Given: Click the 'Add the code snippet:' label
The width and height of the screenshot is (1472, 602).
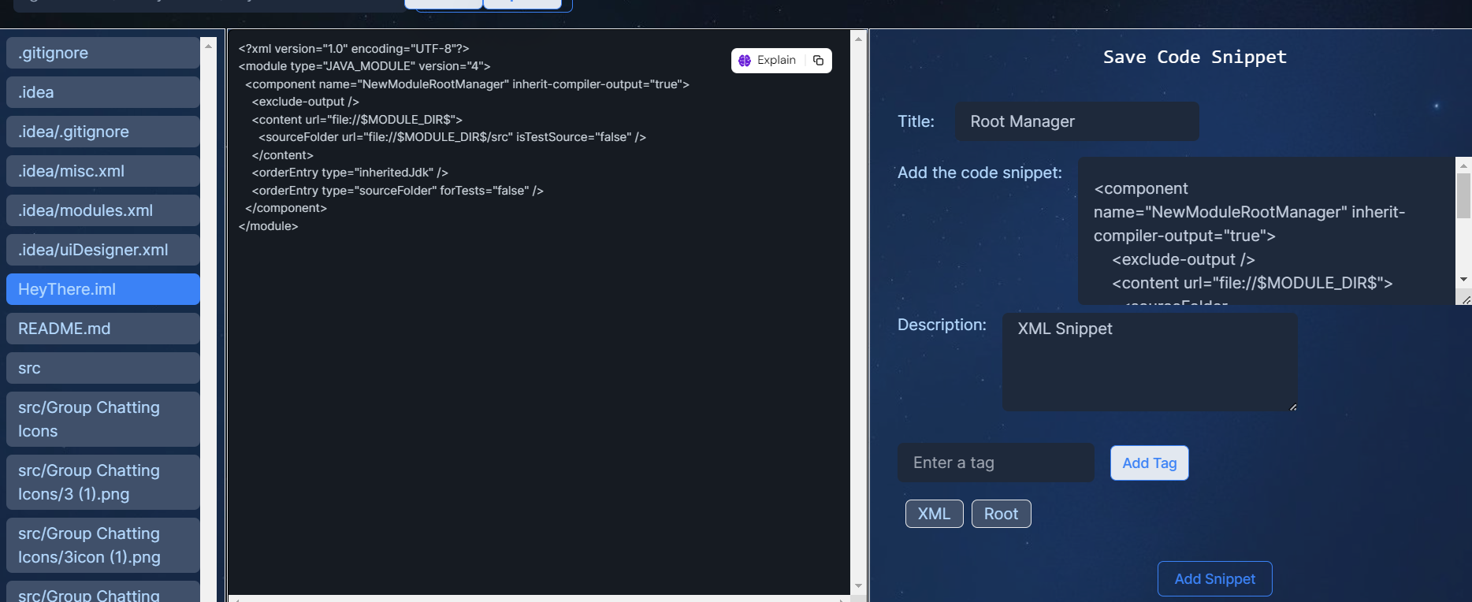Looking at the screenshot, I should point(979,173).
